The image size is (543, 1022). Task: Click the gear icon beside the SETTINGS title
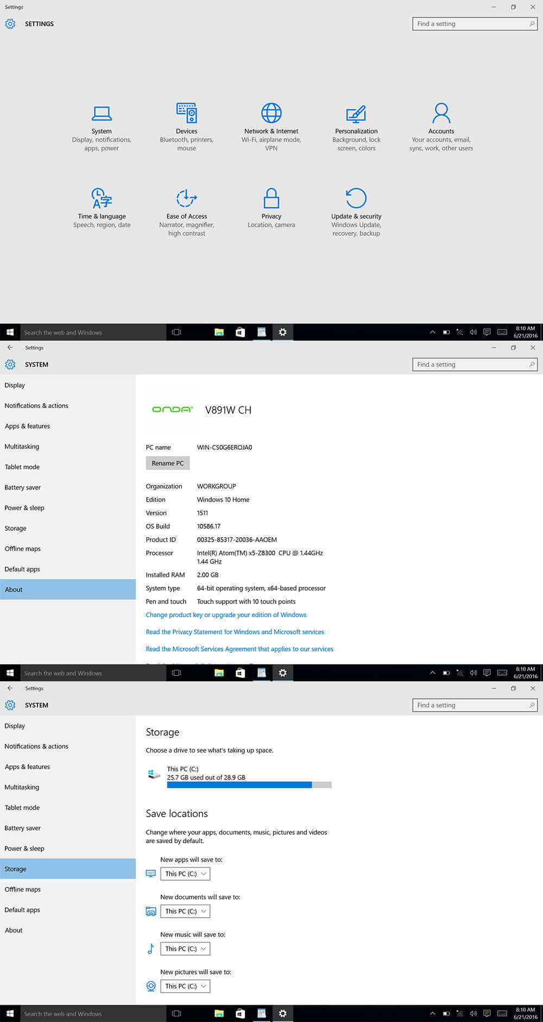[10, 24]
